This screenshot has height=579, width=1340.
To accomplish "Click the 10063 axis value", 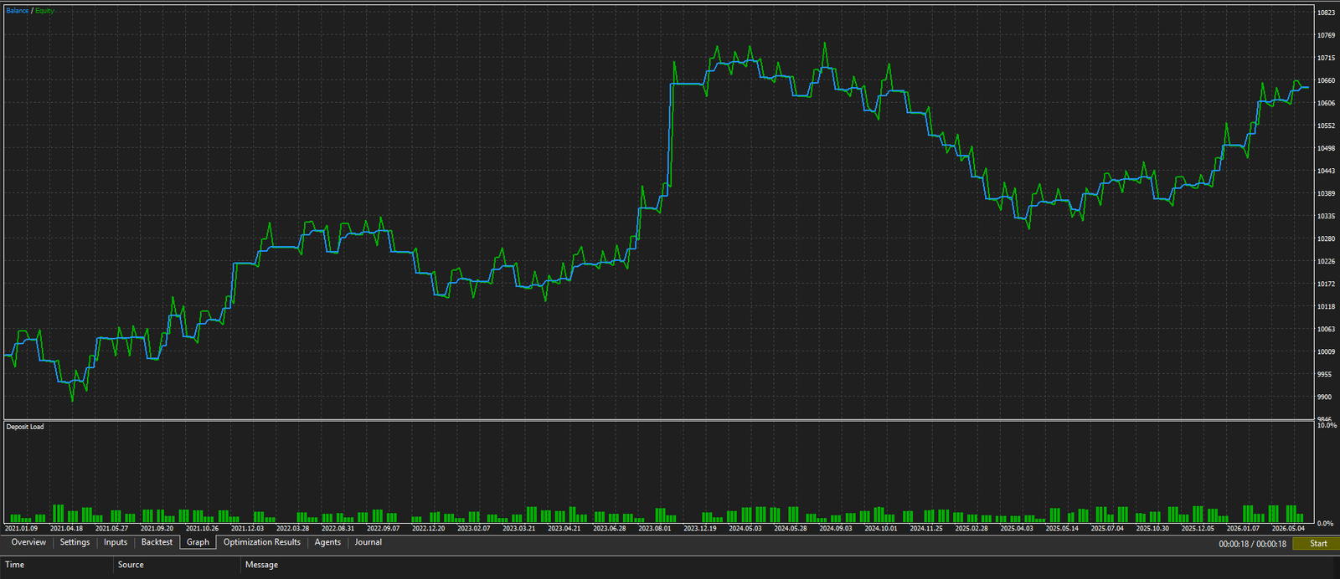I will pyautogui.click(x=1327, y=329).
